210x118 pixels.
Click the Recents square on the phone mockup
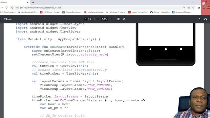point(181,49)
